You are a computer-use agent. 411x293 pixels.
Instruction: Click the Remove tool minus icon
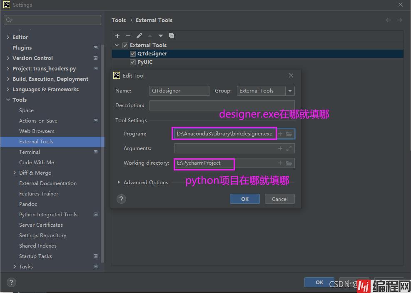(x=128, y=36)
